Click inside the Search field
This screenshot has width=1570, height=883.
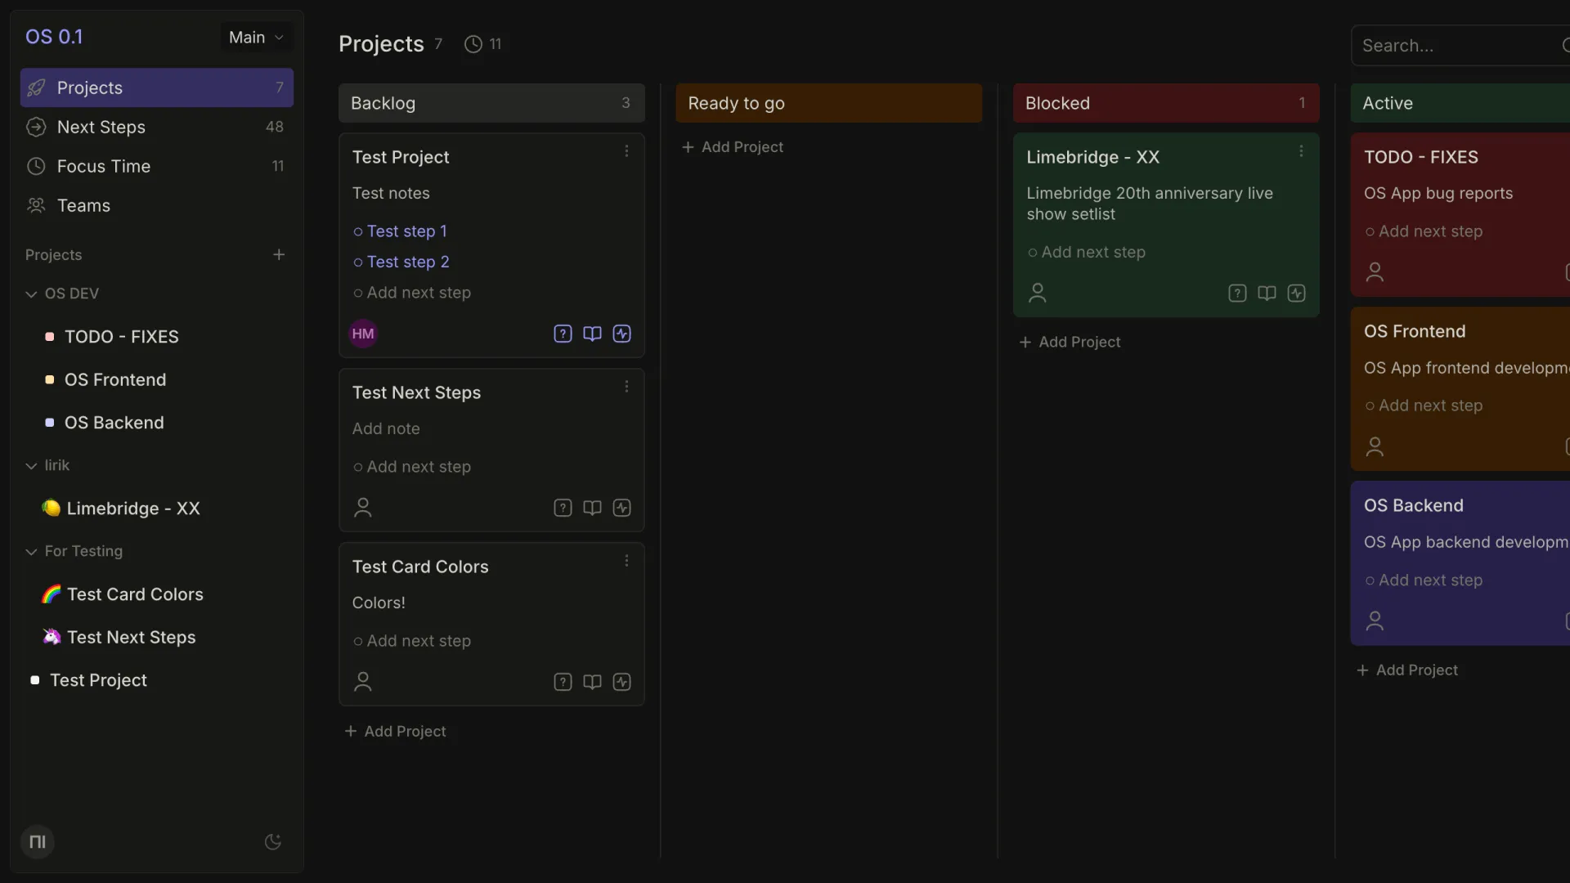[1456, 45]
